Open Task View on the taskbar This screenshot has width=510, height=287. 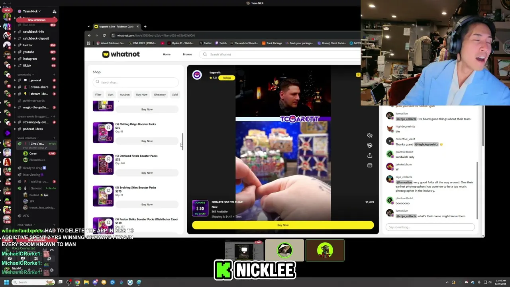(60, 282)
